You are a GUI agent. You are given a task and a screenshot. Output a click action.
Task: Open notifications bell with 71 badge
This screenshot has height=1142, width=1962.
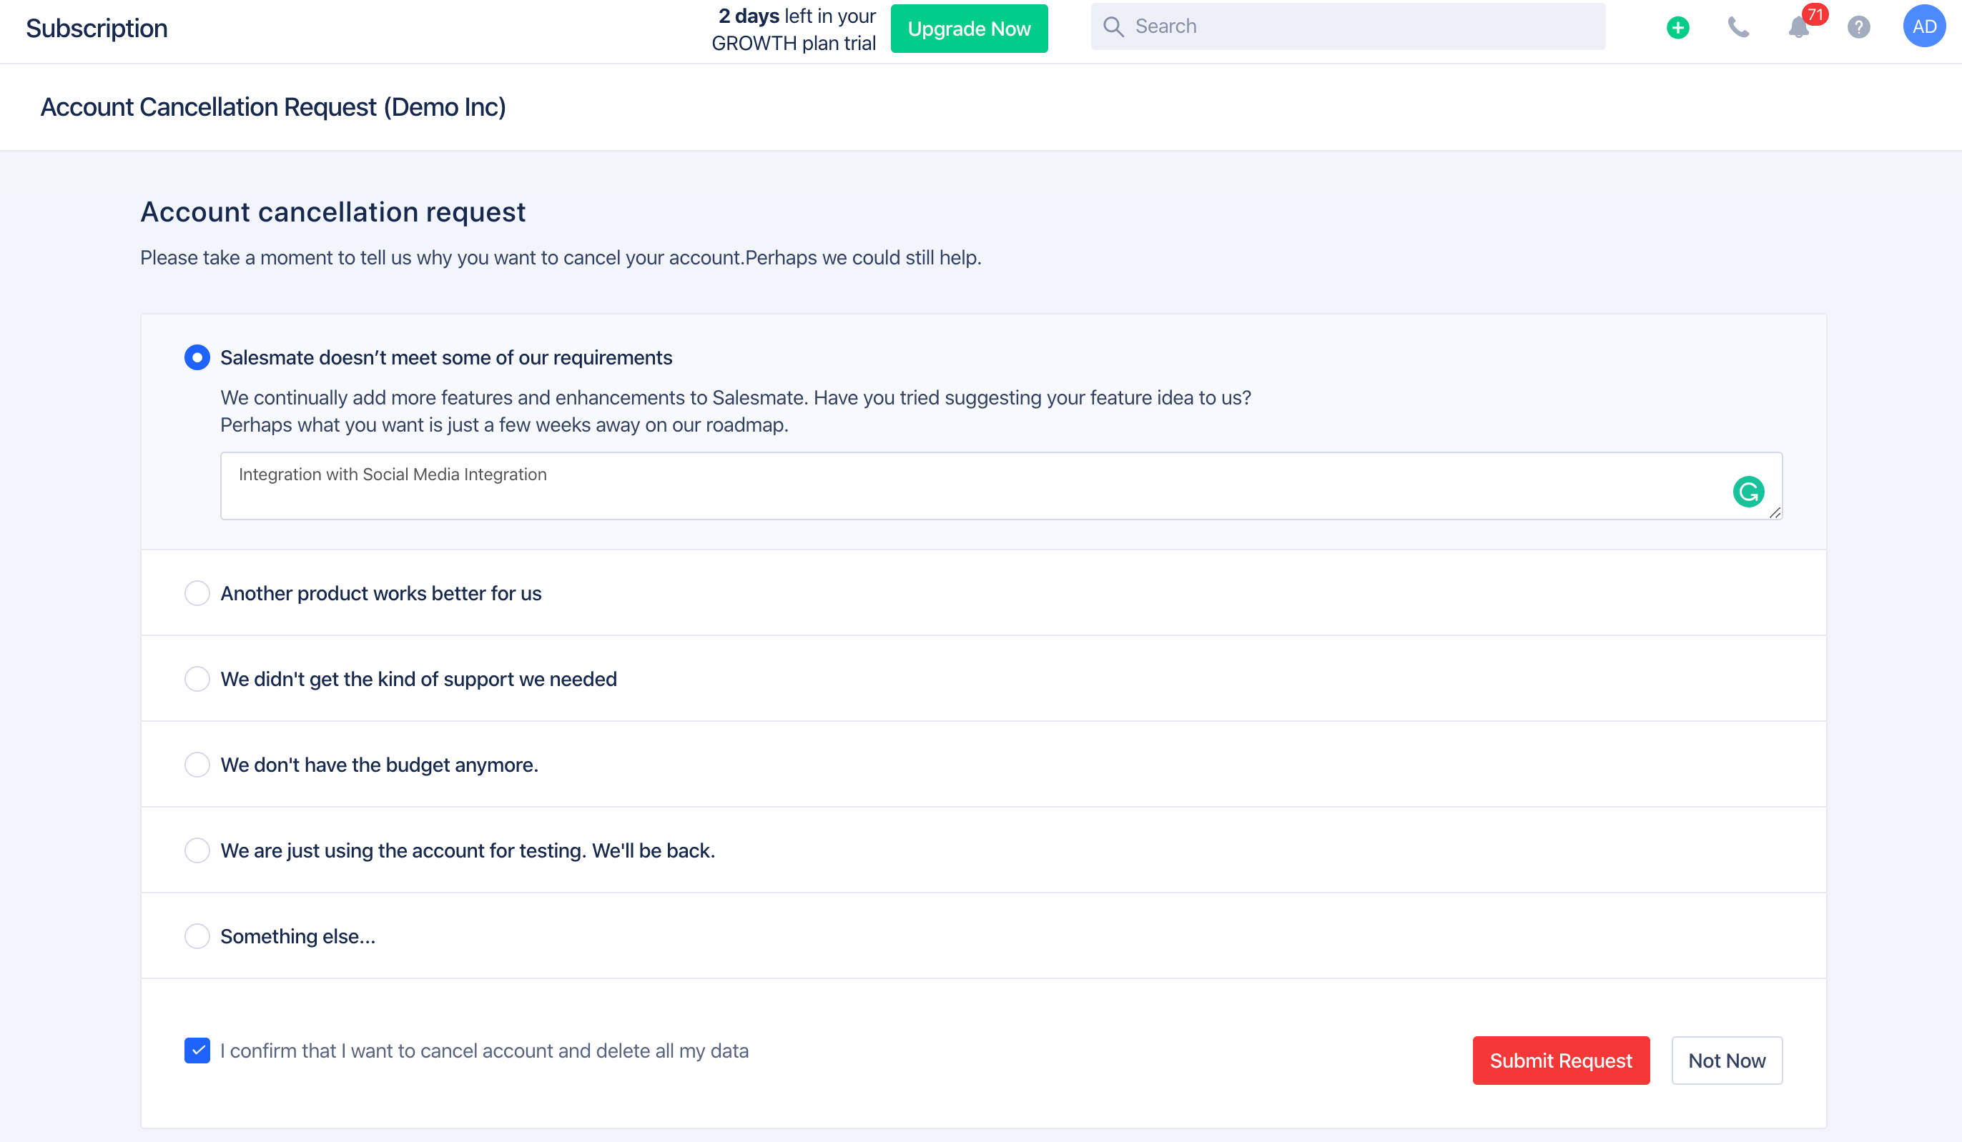click(x=1798, y=28)
